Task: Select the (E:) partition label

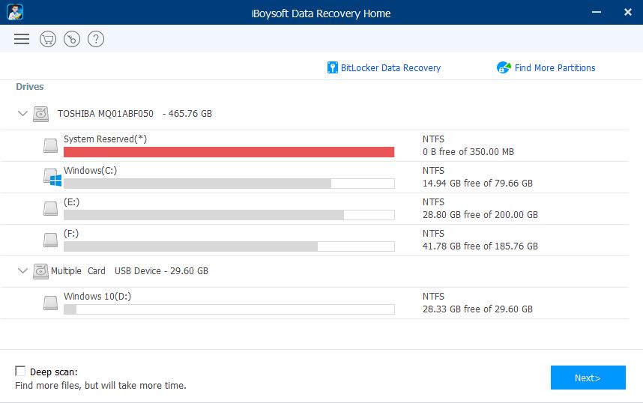Action: (x=71, y=202)
